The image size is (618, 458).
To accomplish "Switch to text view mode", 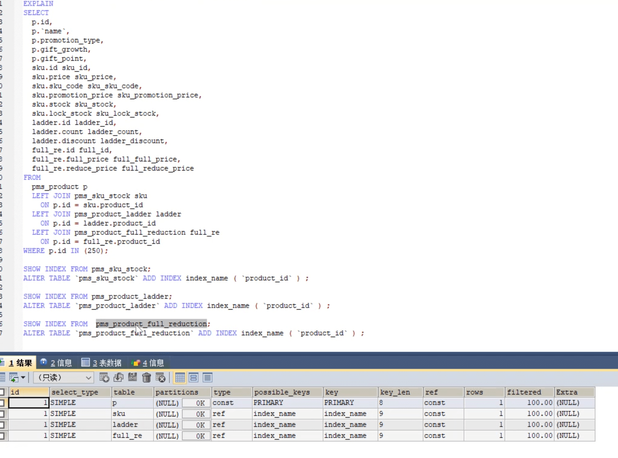I will click(x=207, y=378).
